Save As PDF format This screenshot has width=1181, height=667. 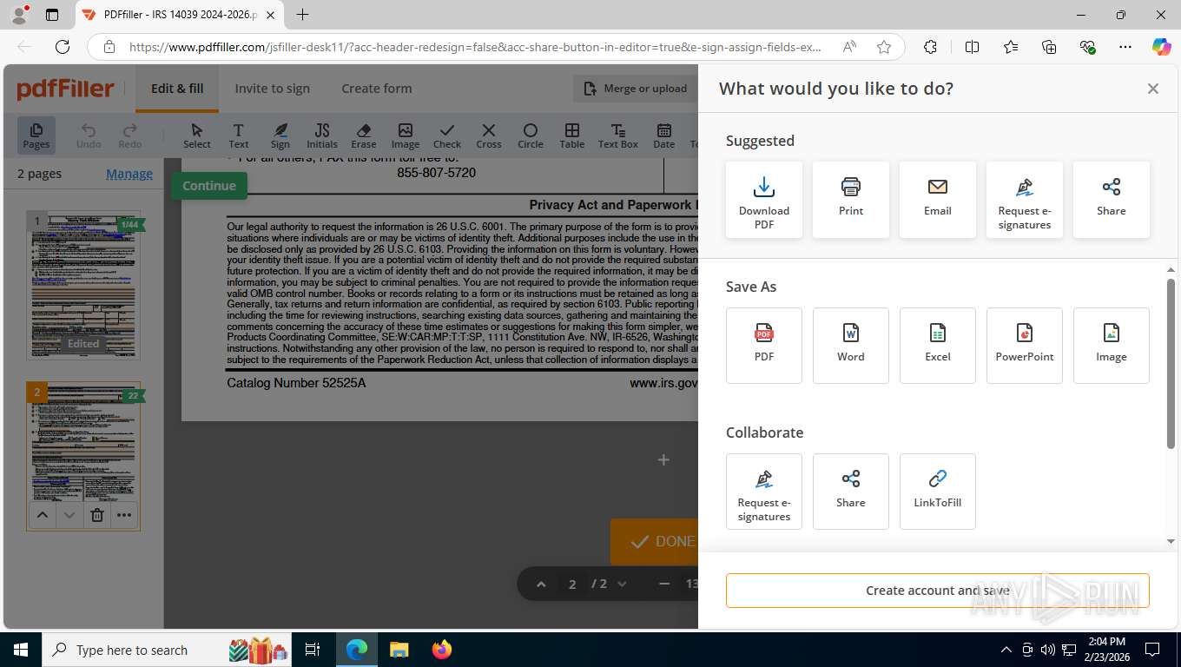pyautogui.click(x=764, y=346)
